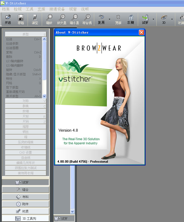Switch to the 材质 panel tab
The width and height of the screenshot is (184, 222).
[x=26, y=211]
